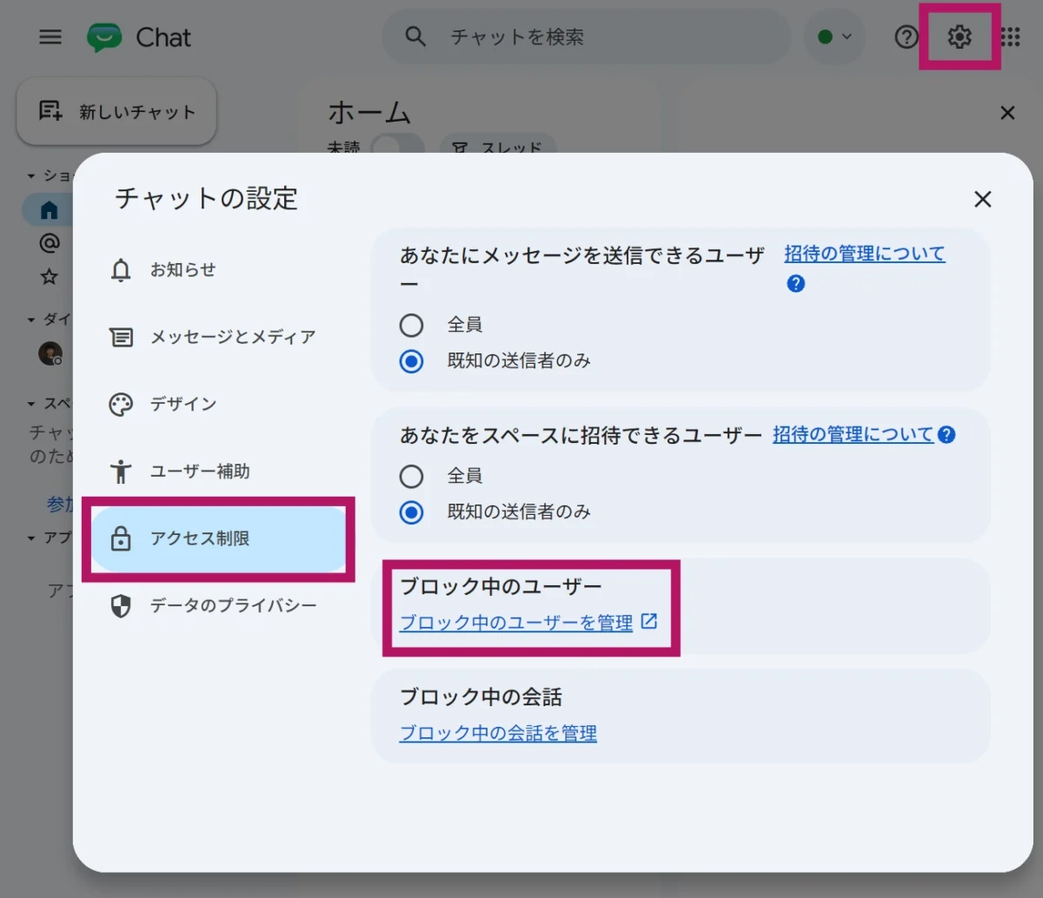
Task: Click help icon beside message senders link
Action: click(795, 284)
